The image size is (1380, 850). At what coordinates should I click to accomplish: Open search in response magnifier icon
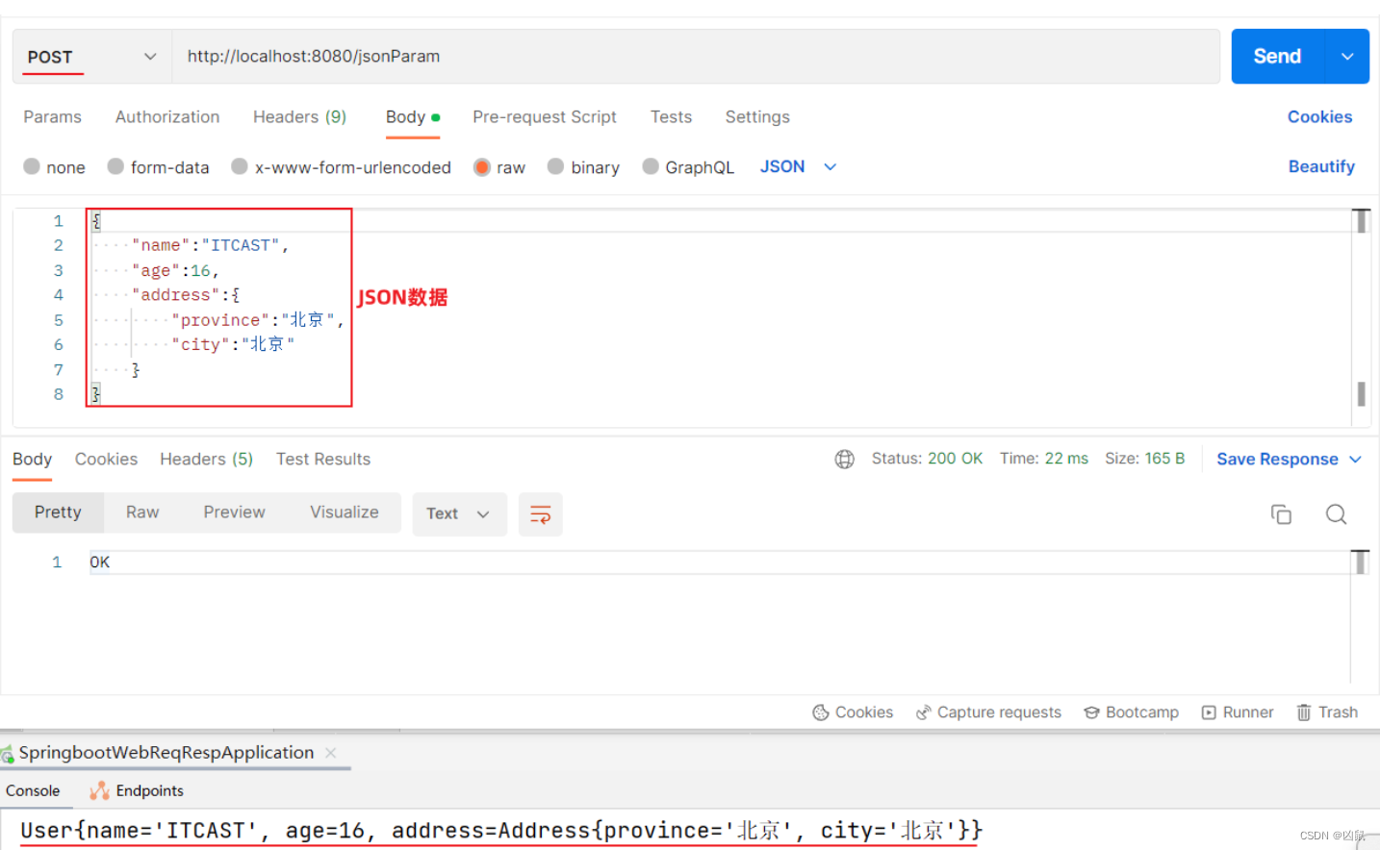click(1336, 514)
